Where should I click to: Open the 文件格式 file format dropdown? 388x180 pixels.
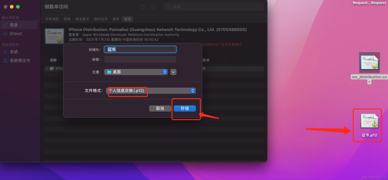click(151, 91)
